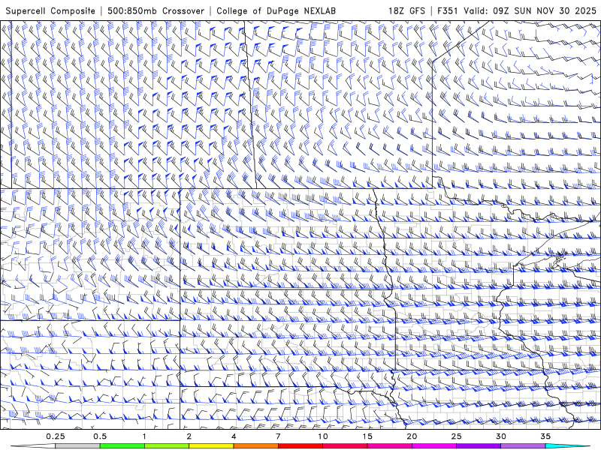Image resolution: width=601 pixels, height=450 pixels.
Task: Click the orange legend segment between 4 and 7
Action: click(255, 446)
